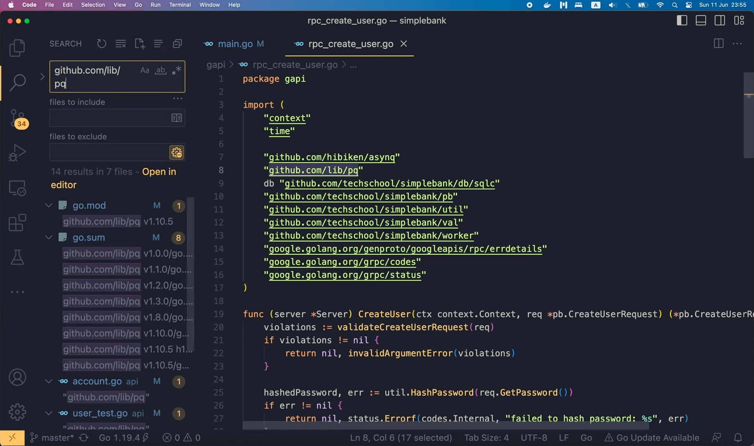The height and width of the screenshot is (446, 754).
Task: Click the search results list scrollbar
Action: coord(190,275)
